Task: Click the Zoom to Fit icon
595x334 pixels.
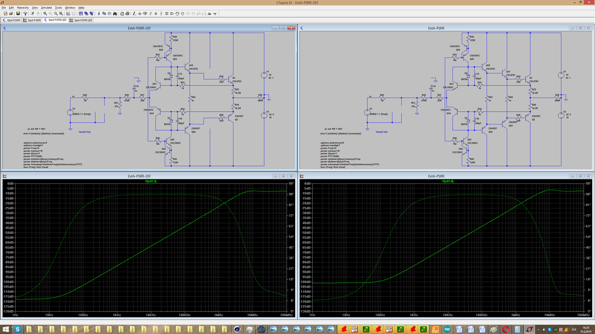Action: [61, 13]
